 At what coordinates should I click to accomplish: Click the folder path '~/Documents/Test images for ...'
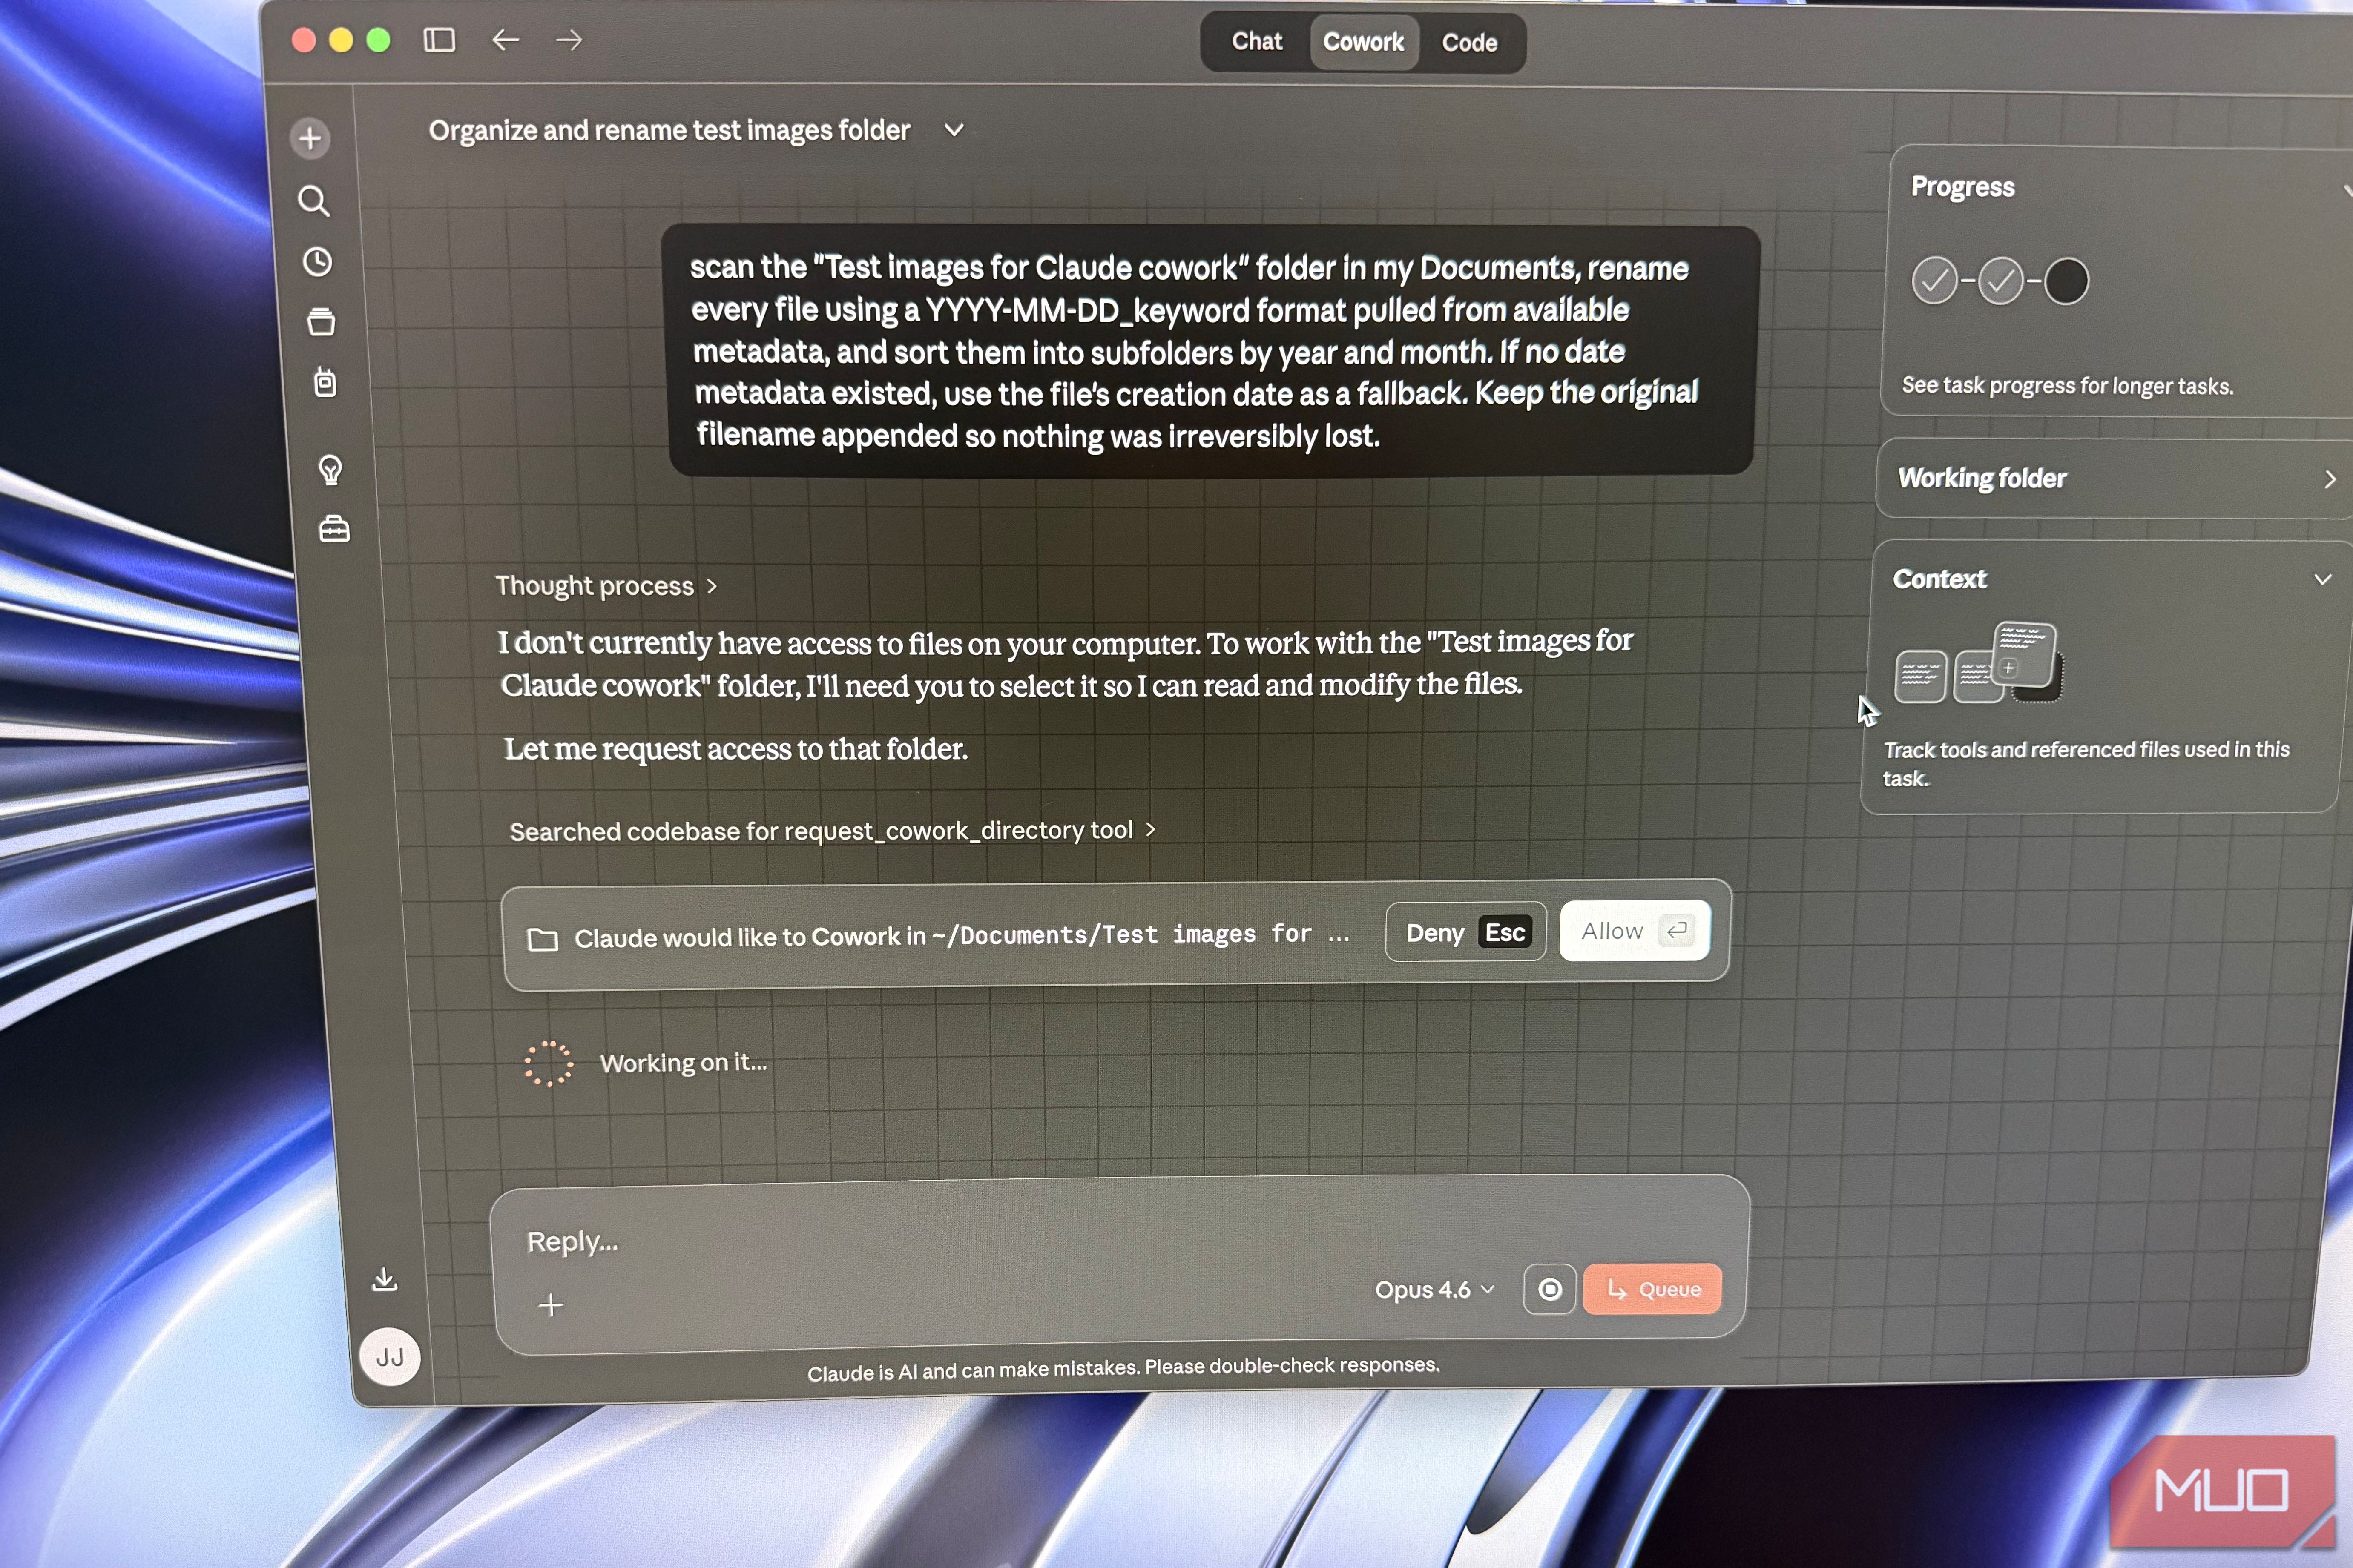(x=1141, y=935)
